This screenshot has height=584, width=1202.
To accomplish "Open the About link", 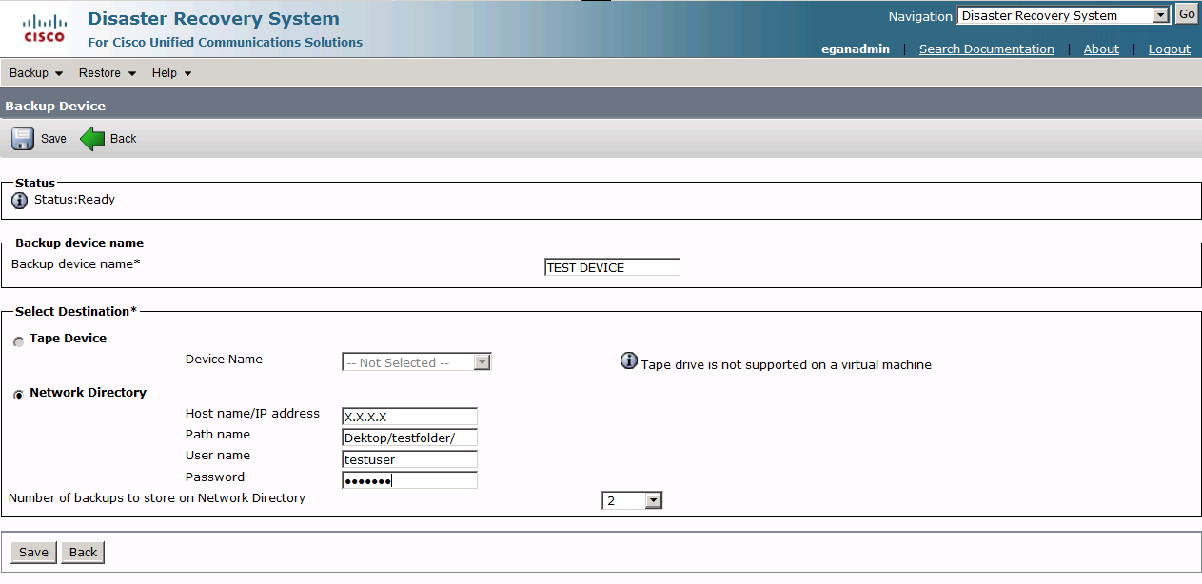I will tap(1101, 49).
